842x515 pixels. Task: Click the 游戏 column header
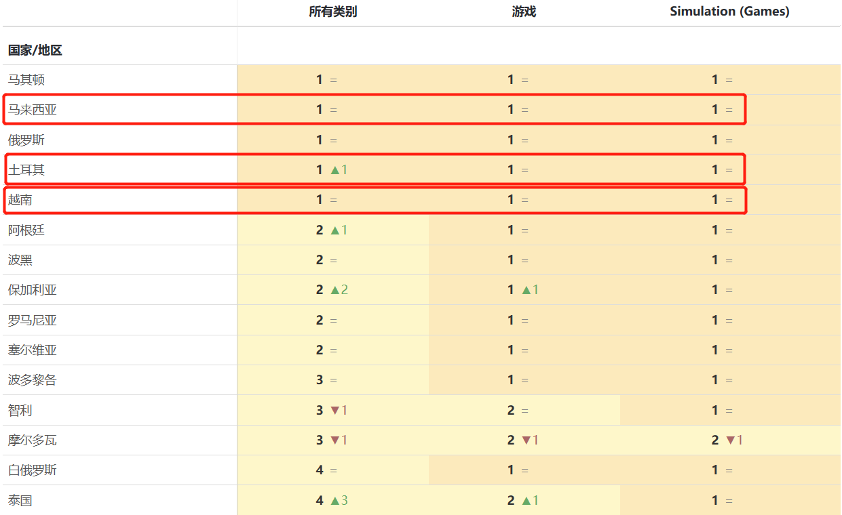pyautogui.click(x=524, y=12)
